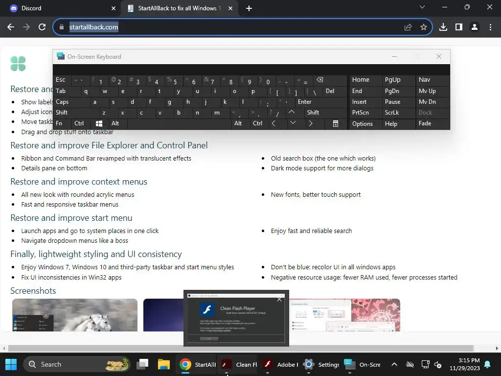Toggle the Nav key on On-Screen Keyboard
Screen dimensions: 501x376
click(x=432, y=80)
